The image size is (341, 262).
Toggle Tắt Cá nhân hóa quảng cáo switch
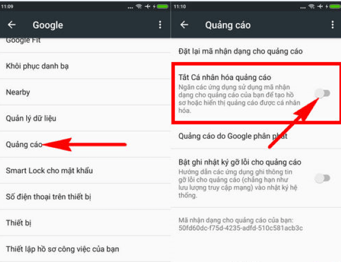322,93
